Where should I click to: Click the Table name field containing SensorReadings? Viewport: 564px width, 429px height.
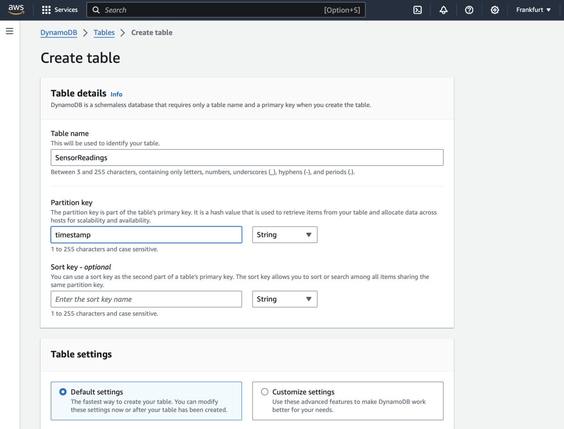pos(247,158)
